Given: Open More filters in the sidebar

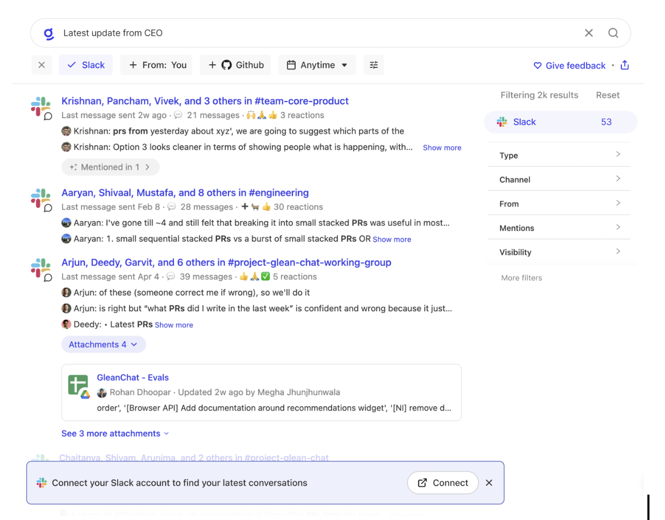Looking at the screenshot, I should [x=521, y=278].
